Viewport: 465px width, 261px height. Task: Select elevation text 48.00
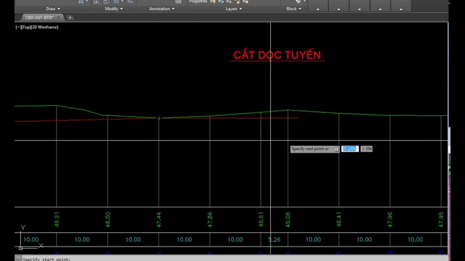108,220
